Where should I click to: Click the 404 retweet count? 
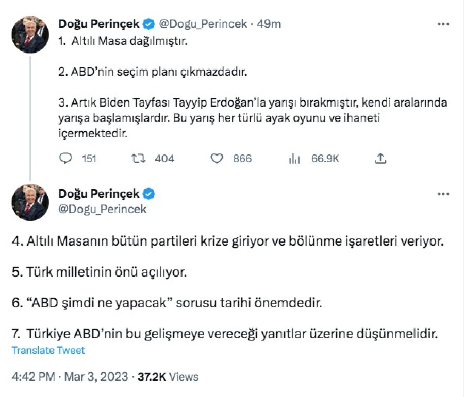164,159
